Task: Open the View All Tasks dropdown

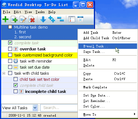Action: tap(35, 108)
